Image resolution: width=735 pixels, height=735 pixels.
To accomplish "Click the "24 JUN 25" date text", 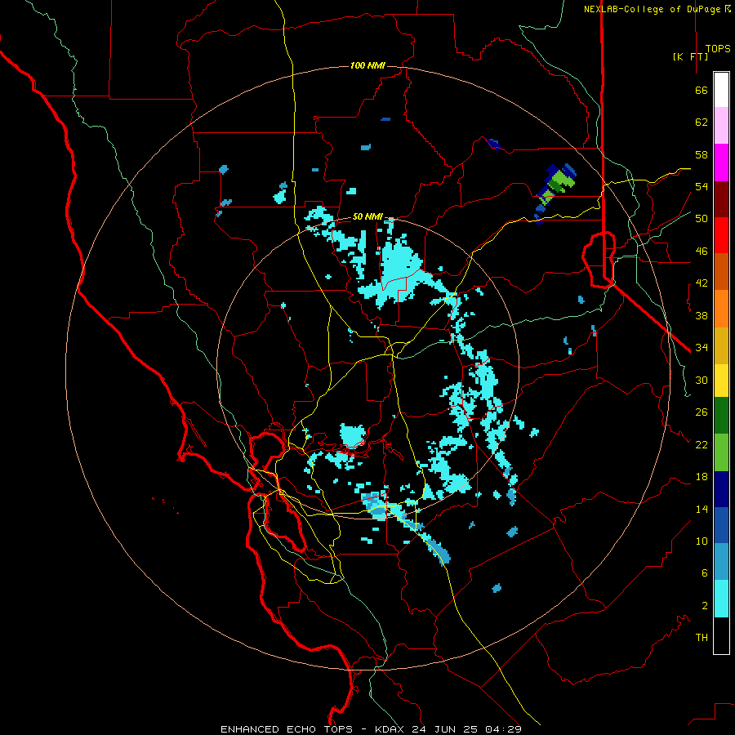I will point(445,729).
